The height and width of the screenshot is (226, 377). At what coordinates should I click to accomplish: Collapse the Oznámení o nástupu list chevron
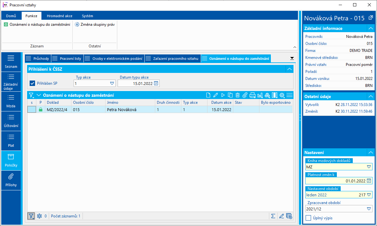39,95
